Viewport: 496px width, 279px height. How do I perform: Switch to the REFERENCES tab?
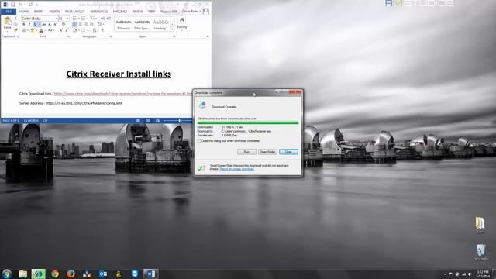(99, 12)
